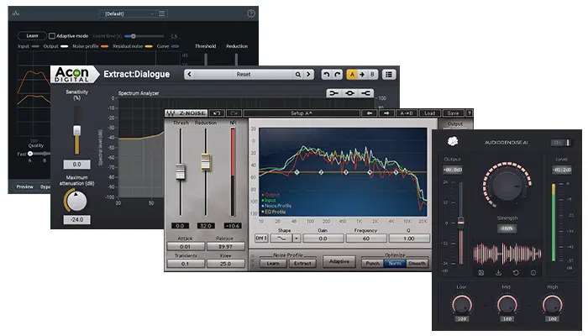The image size is (588, 336).
Task: Select middle spectrum analyzer routing icon
Action: coord(350,93)
